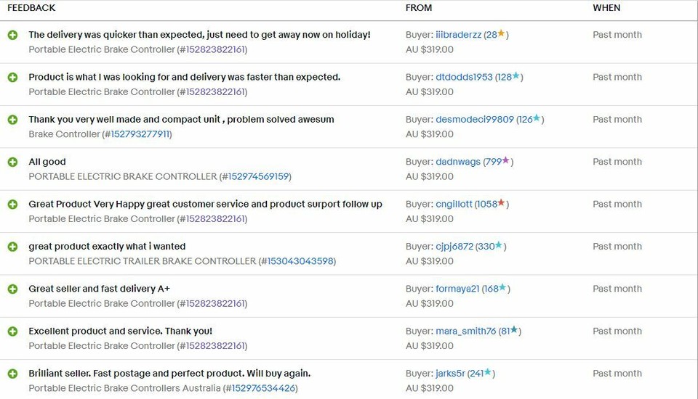Click the star icon next to iiibraderzz score
698x399 pixels.
501,34
